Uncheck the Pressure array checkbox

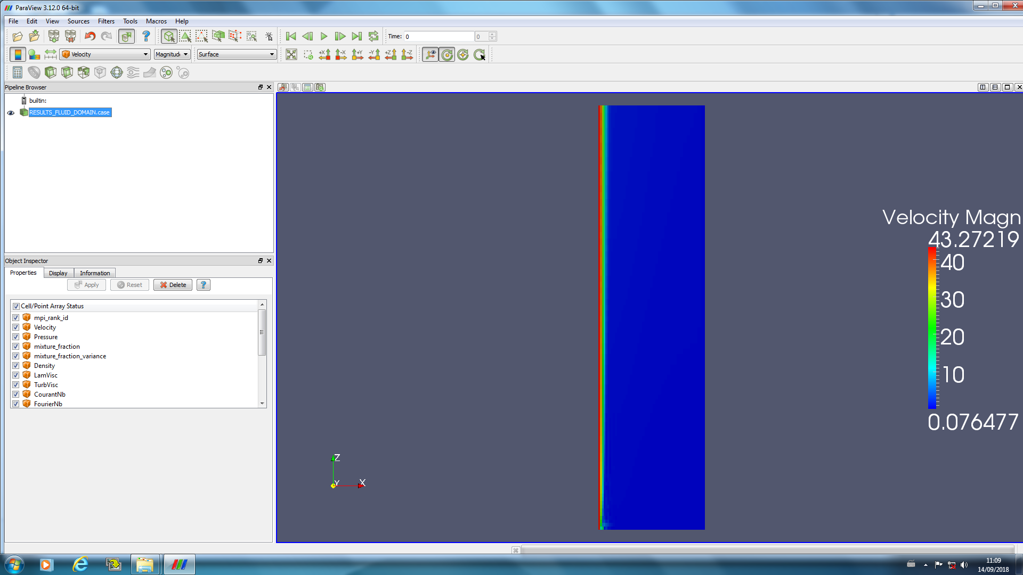tap(16, 337)
